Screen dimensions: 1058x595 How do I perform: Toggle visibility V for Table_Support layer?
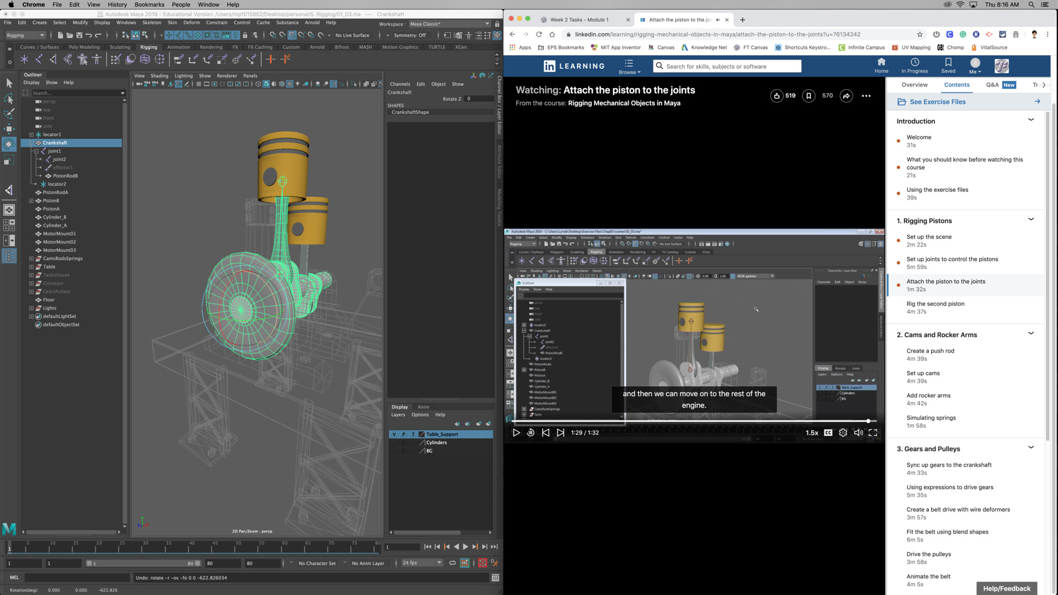point(394,435)
